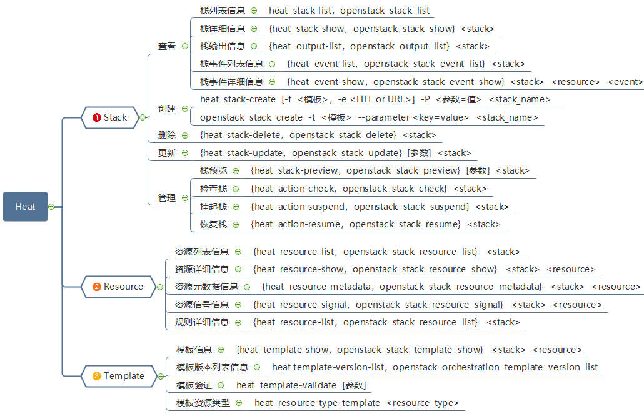
Task: Collapse the Resource branch
Action: pyautogui.click(x=160, y=287)
